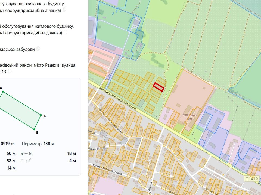The image size is (261, 195).
Task: Click the '0919 га' area value
Action: [x=7, y=144]
